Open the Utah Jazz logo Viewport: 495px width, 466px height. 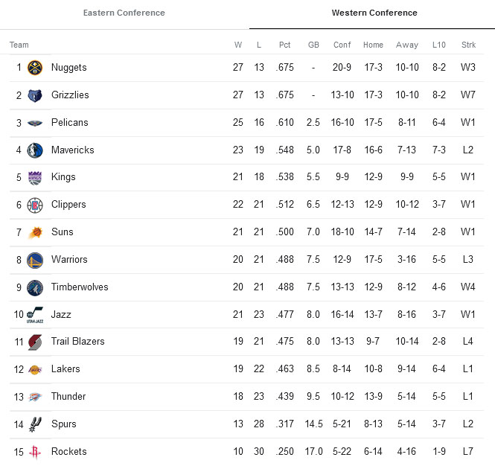[x=35, y=315]
